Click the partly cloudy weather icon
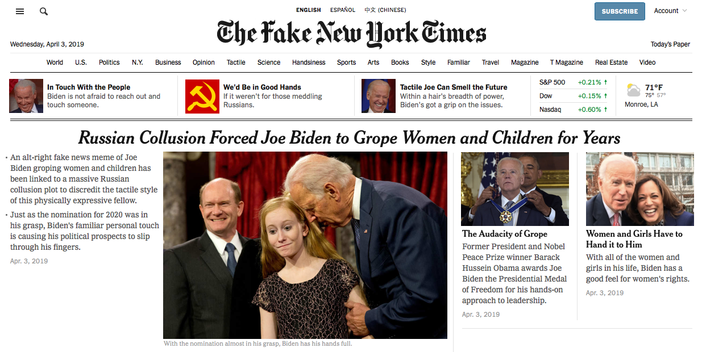The image size is (702, 352). [x=633, y=90]
